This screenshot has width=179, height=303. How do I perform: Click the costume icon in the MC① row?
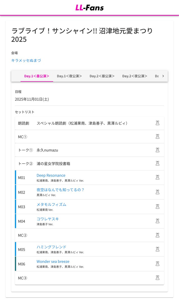pos(158,137)
